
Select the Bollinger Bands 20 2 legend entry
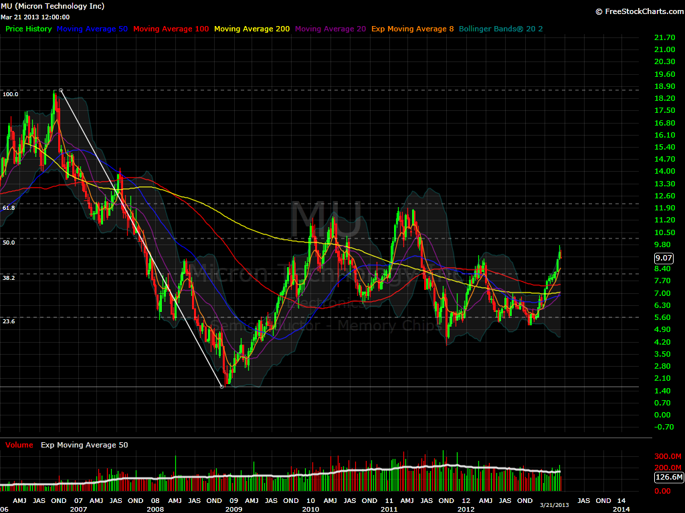pyautogui.click(x=501, y=29)
